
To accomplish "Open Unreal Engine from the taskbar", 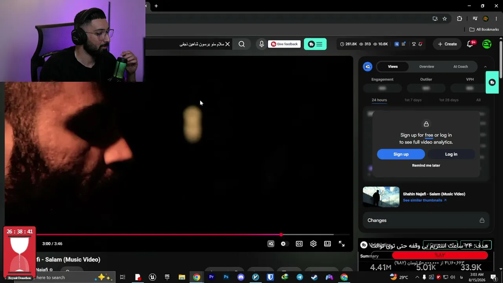I will 152,277.
